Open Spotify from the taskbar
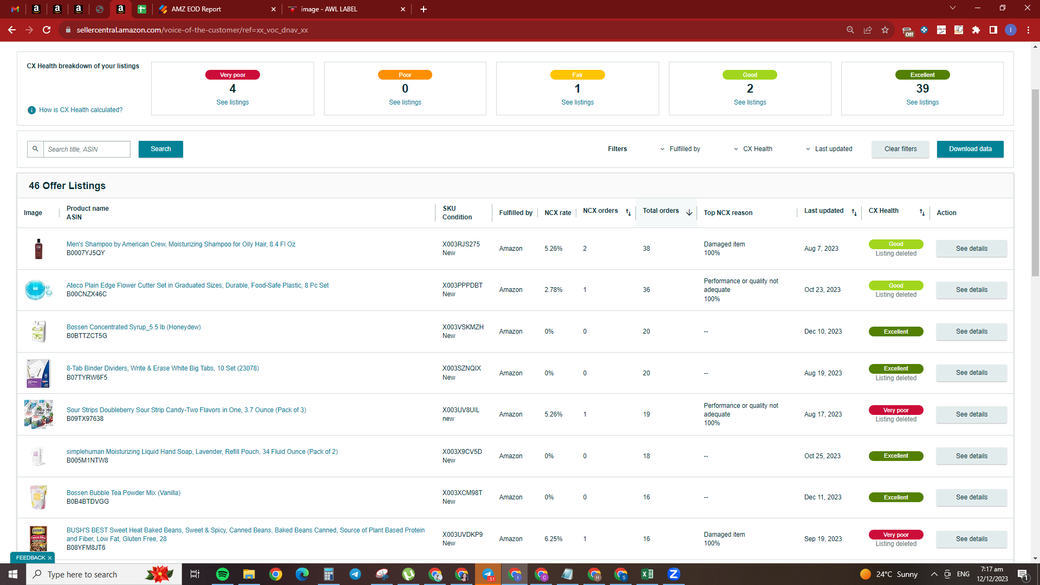 [x=223, y=574]
